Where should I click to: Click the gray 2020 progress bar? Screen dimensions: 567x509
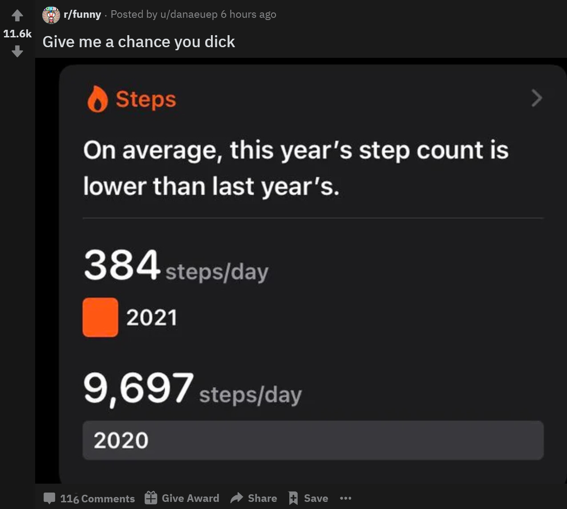(313, 440)
